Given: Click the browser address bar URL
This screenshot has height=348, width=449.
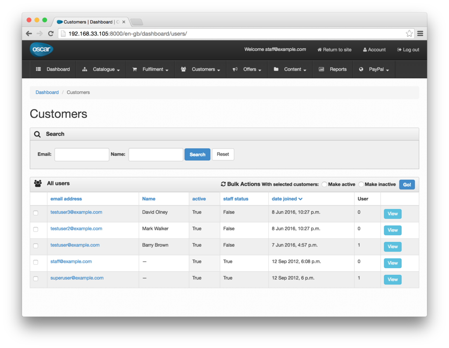Looking at the screenshot, I should coord(128,34).
